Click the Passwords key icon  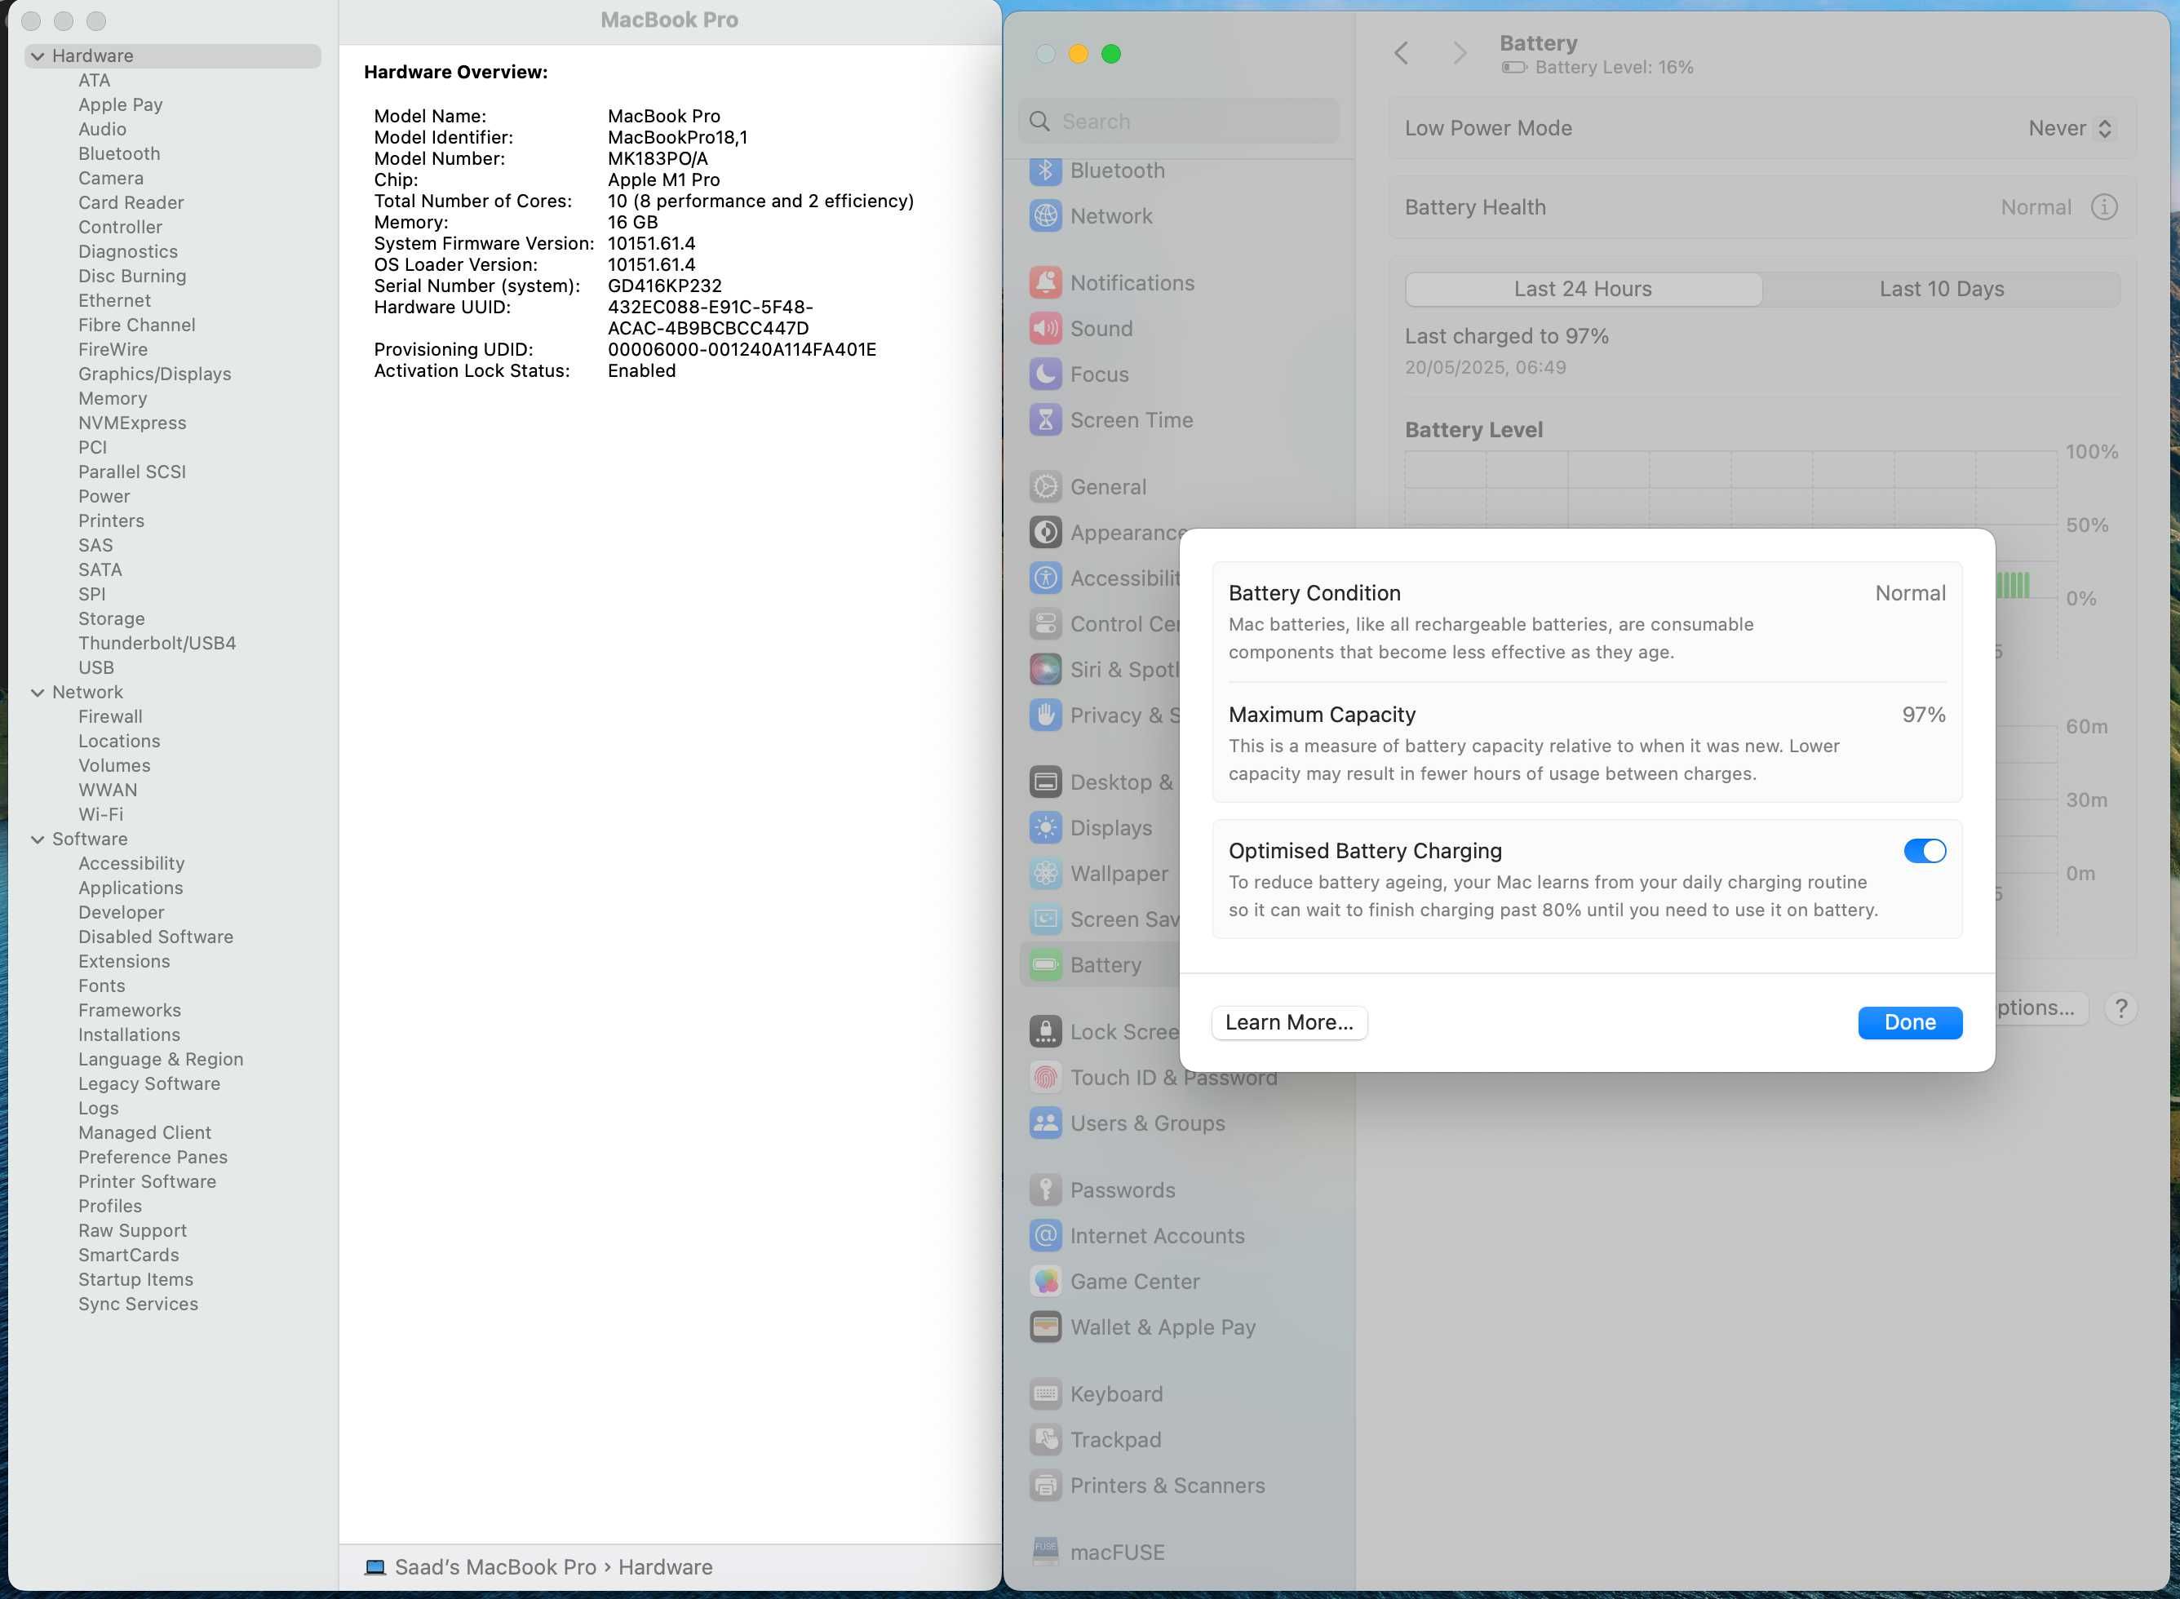(x=1045, y=1189)
